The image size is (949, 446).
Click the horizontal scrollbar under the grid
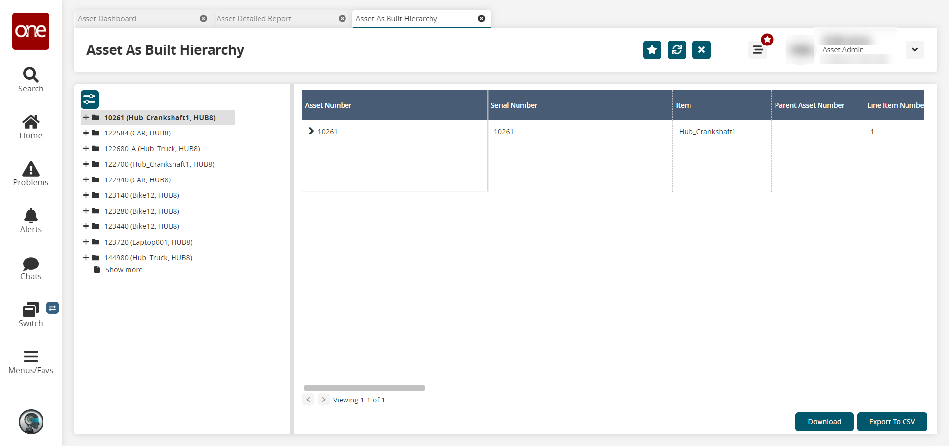point(364,388)
